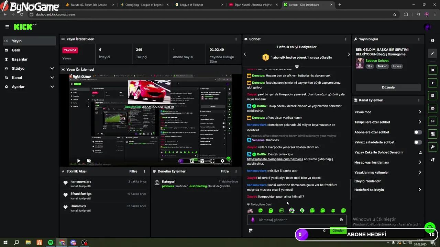Viewport: 440px width, 247px height.
Task: Click the broadcast signal icon in right sidebar
Action: click(x=432, y=121)
